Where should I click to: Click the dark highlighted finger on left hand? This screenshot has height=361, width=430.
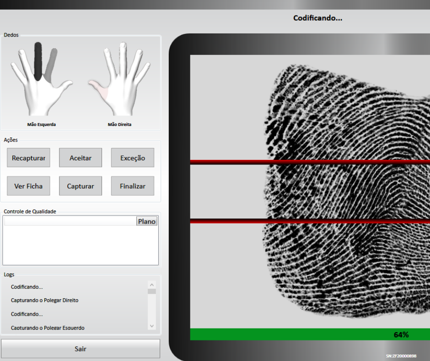click(x=38, y=61)
